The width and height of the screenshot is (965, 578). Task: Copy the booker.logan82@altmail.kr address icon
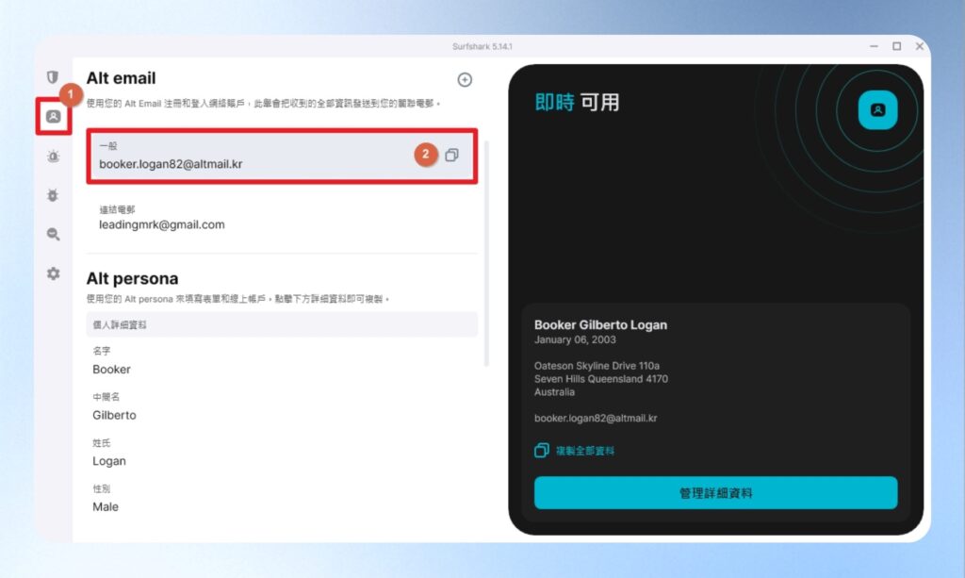click(451, 156)
